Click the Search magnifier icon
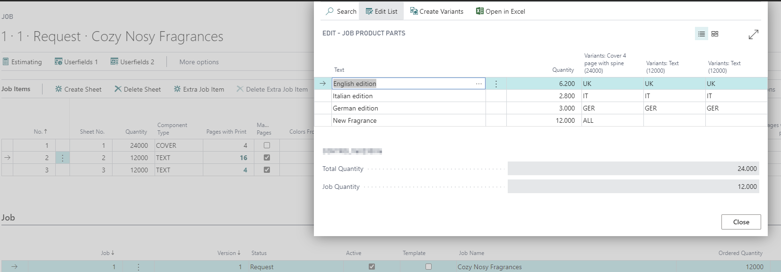 click(x=330, y=11)
